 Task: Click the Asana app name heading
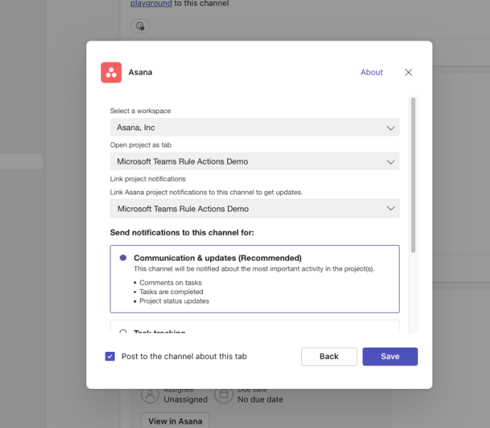[140, 73]
